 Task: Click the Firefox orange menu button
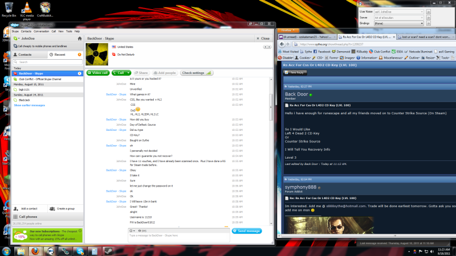click(288, 30)
